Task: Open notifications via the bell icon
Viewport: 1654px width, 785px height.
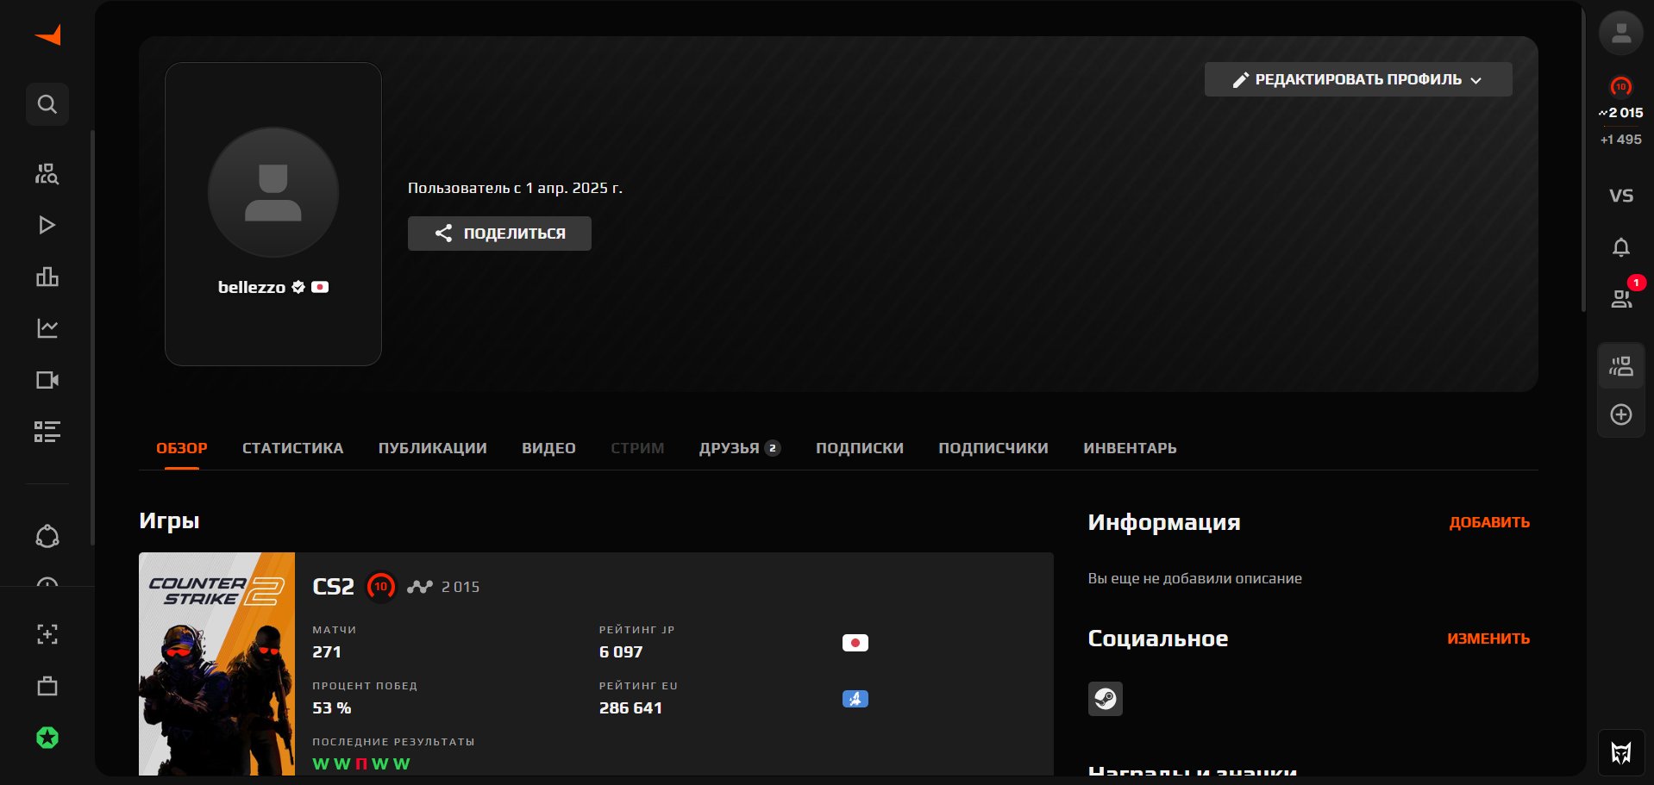Action: [x=1621, y=247]
